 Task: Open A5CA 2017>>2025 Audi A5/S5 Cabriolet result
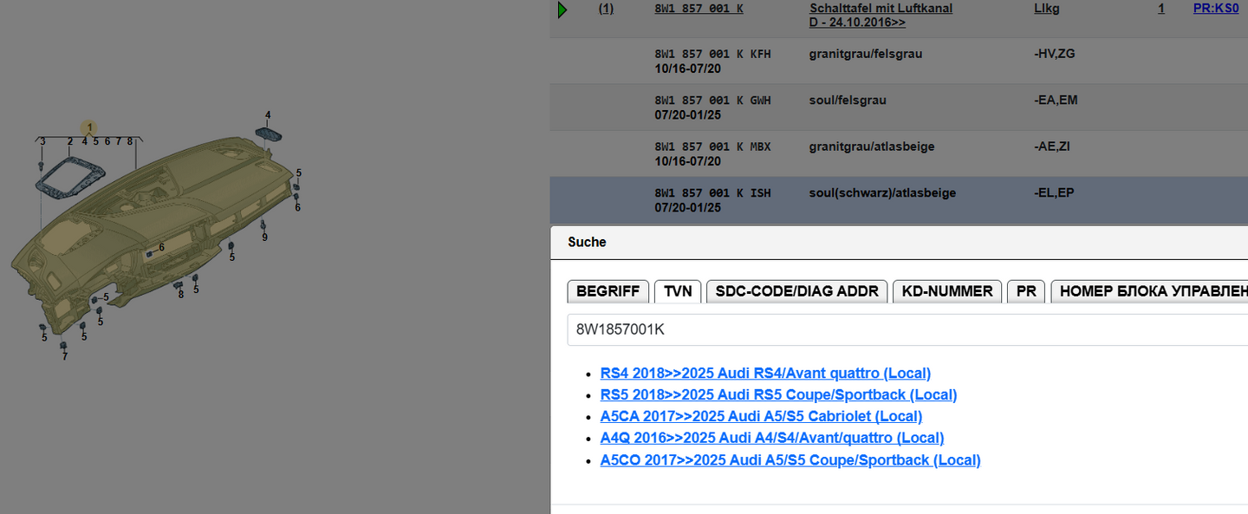point(761,417)
